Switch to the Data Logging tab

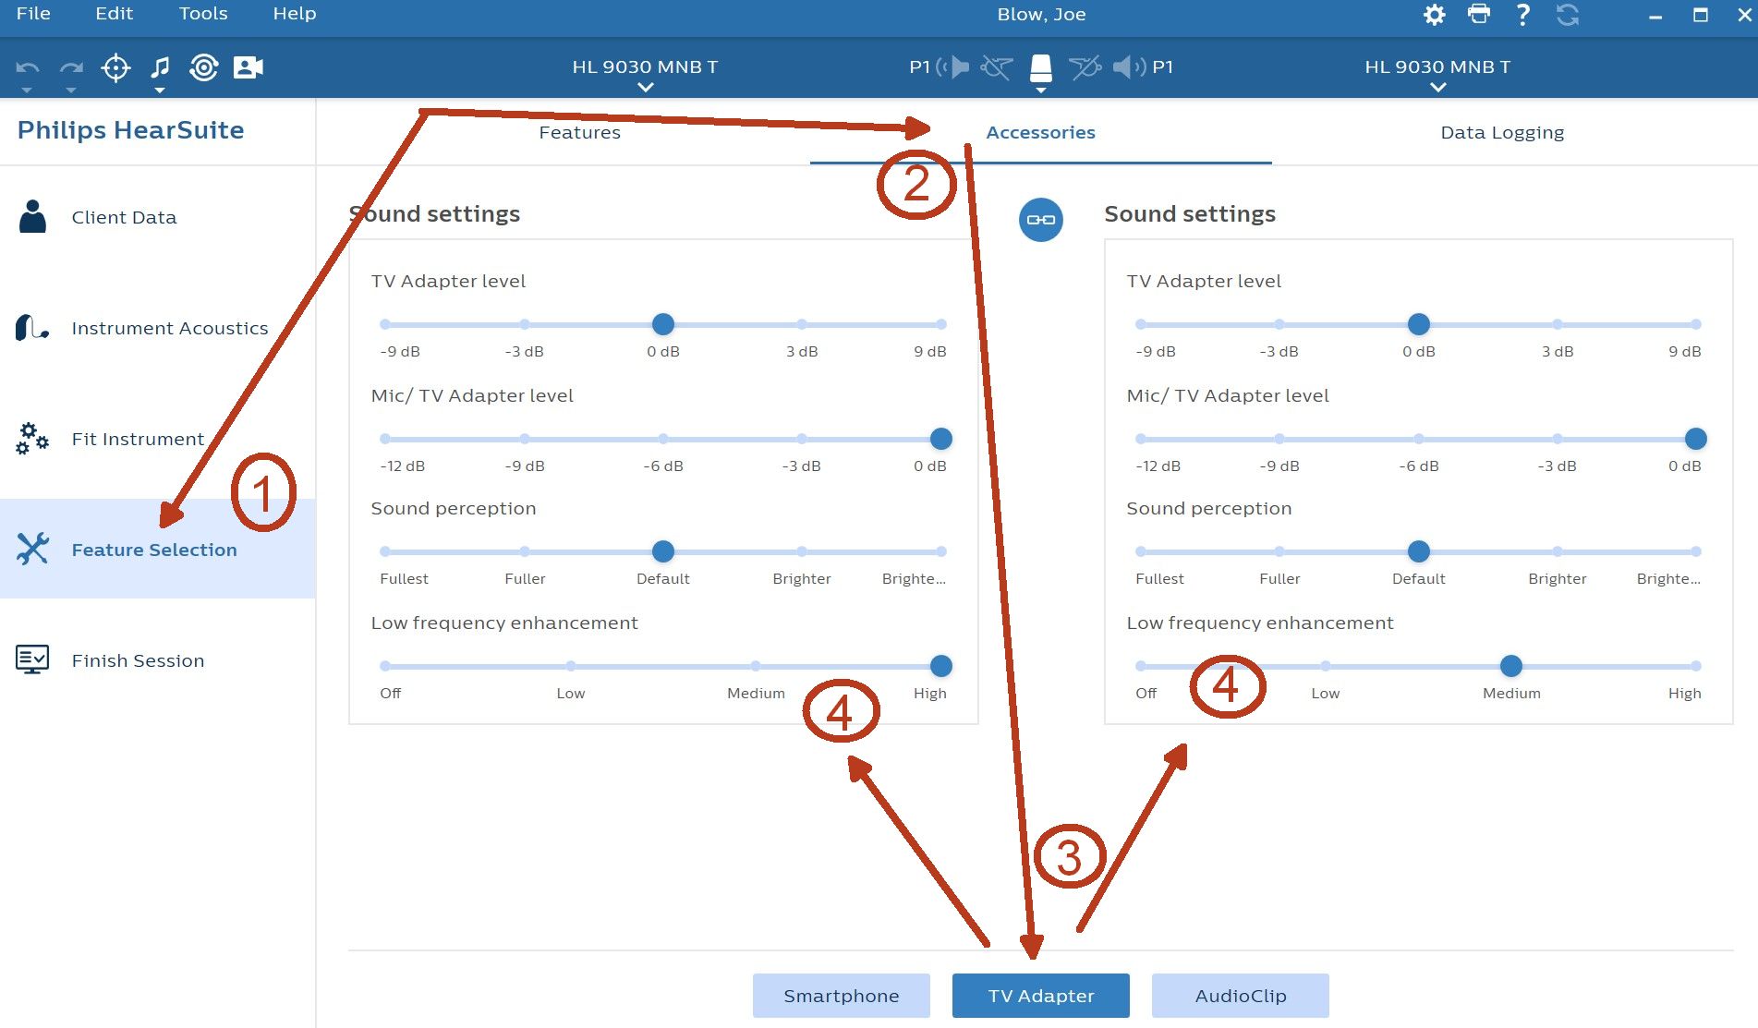click(1502, 132)
